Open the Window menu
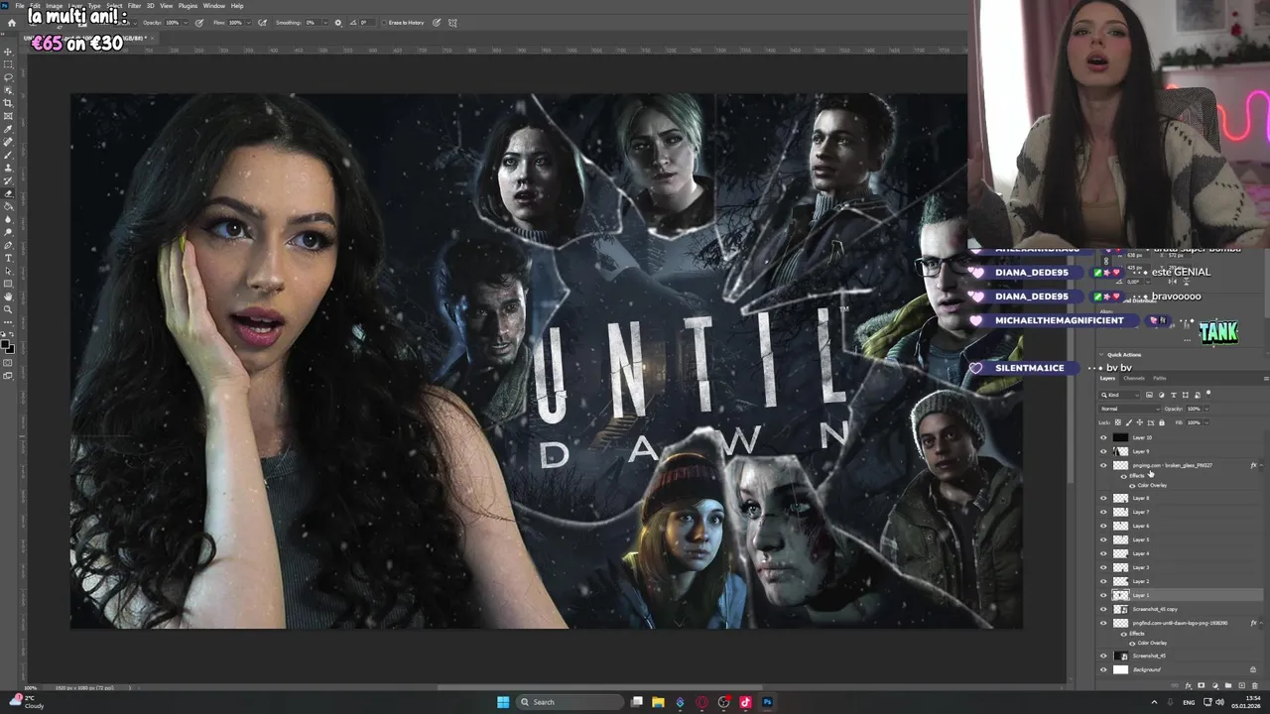The image size is (1270, 714). point(213,6)
